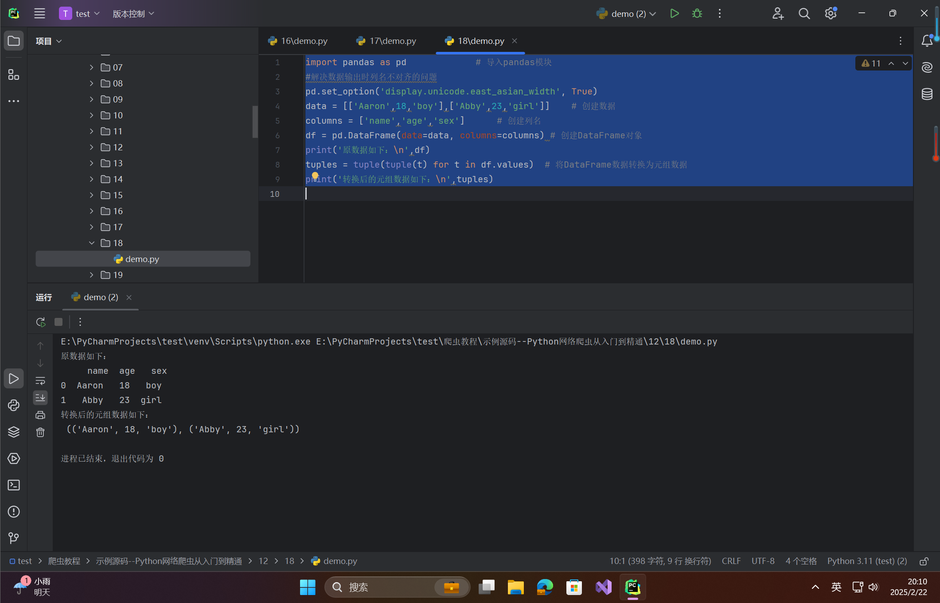Collapse the 18 folder in project tree
Viewport: 940px width, 603px height.
click(92, 243)
